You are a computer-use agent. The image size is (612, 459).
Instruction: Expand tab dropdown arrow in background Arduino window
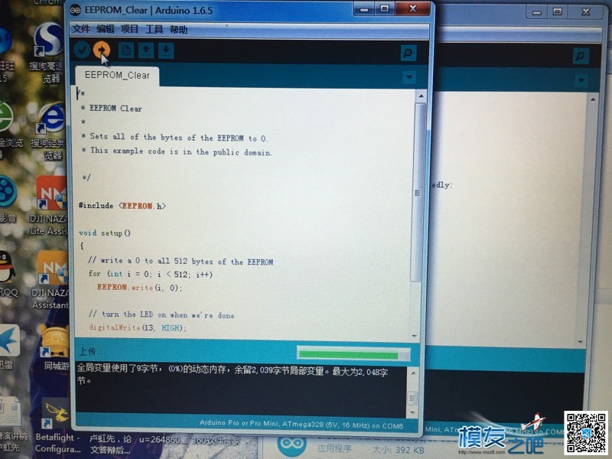click(581, 80)
